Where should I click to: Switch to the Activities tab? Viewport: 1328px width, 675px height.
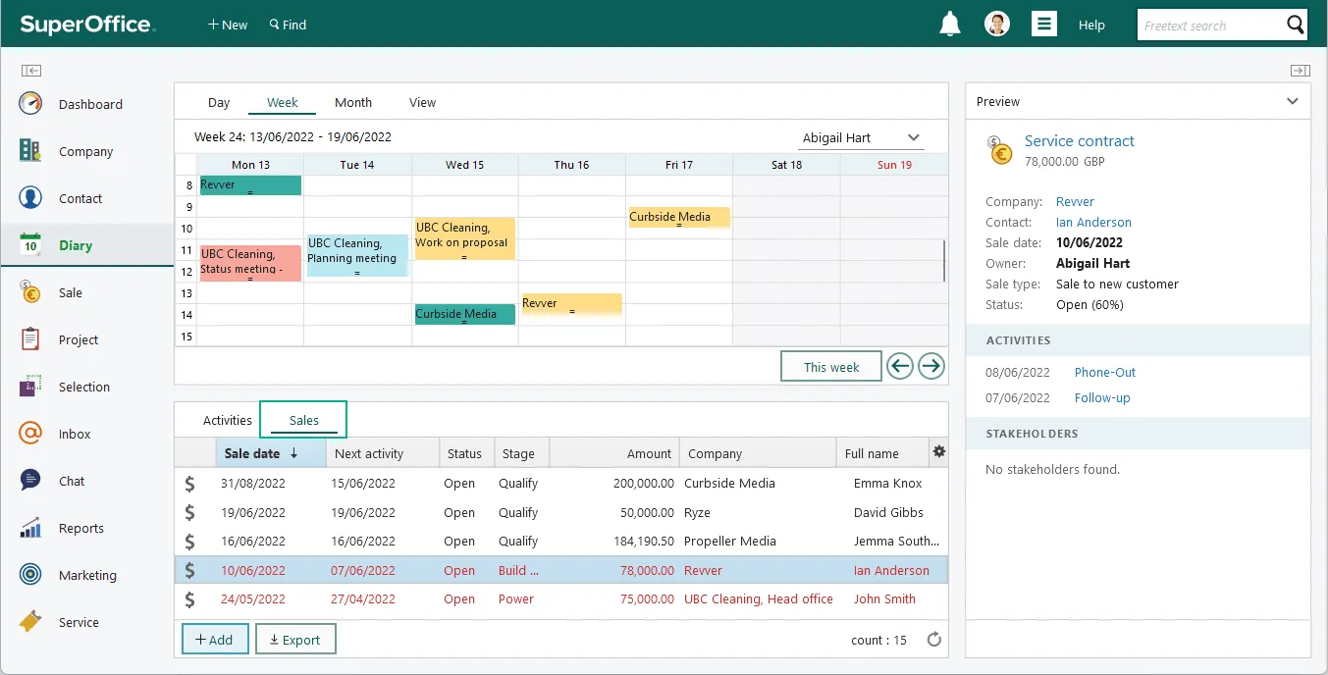(x=227, y=420)
